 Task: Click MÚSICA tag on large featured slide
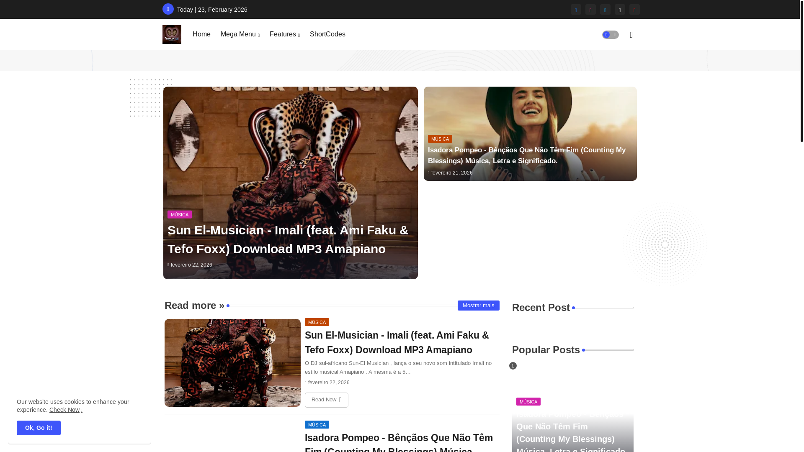(180, 214)
